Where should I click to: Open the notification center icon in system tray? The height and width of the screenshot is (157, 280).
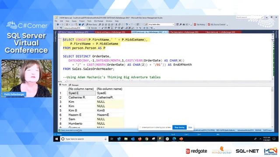[x=274, y=139]
